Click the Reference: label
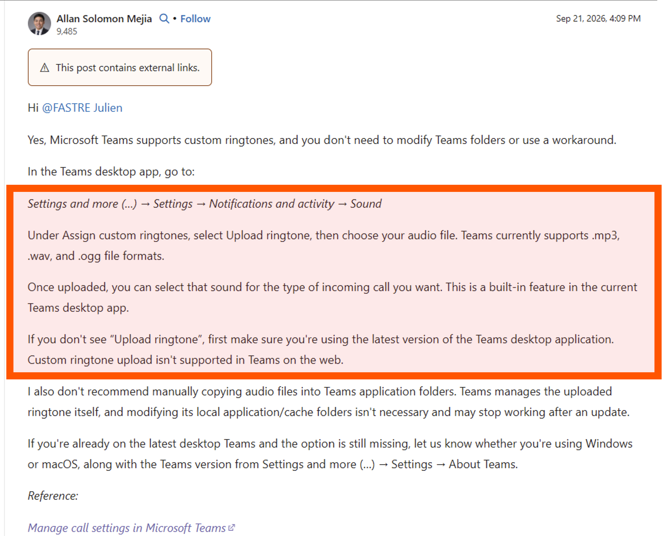 point(53,496)
